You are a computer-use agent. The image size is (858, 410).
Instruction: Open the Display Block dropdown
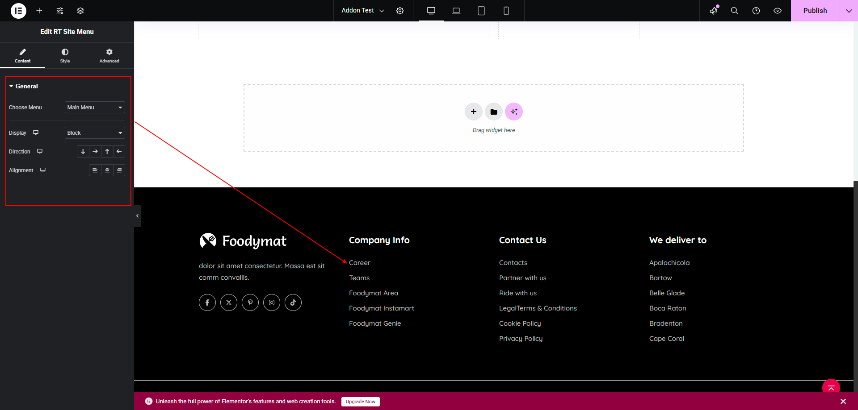95,133
